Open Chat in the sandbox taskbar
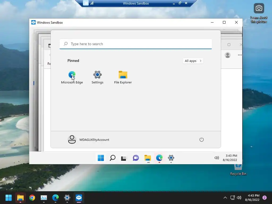Image resolution: width=272 pixels, height=204 pixels. pyautogui.click(x=136, y=158)
